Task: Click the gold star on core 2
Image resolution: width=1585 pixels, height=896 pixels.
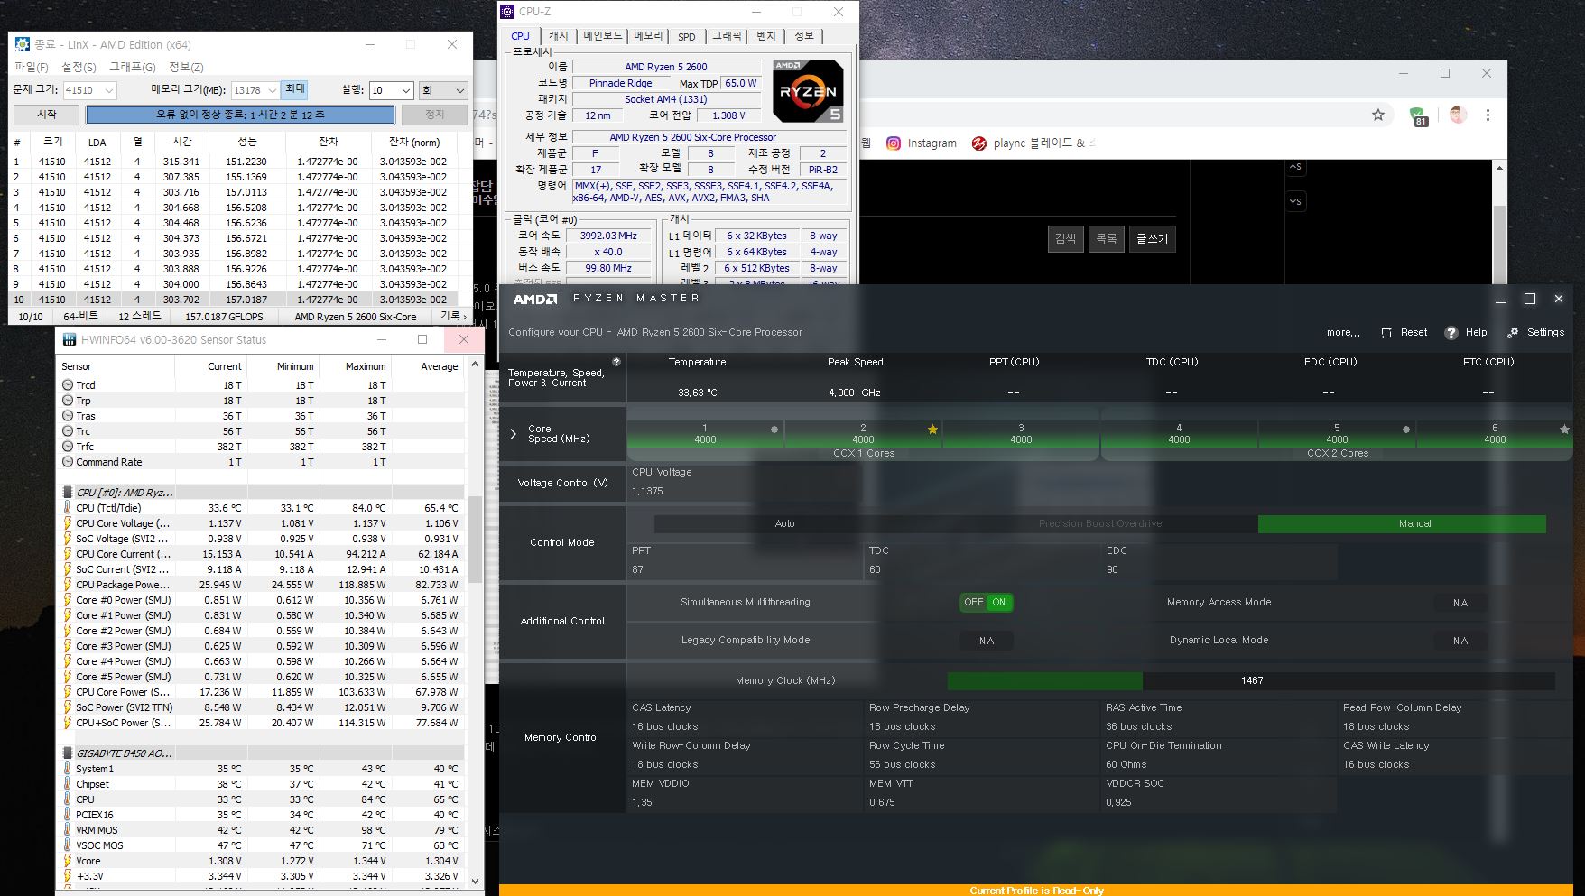Action: [932, 430]
